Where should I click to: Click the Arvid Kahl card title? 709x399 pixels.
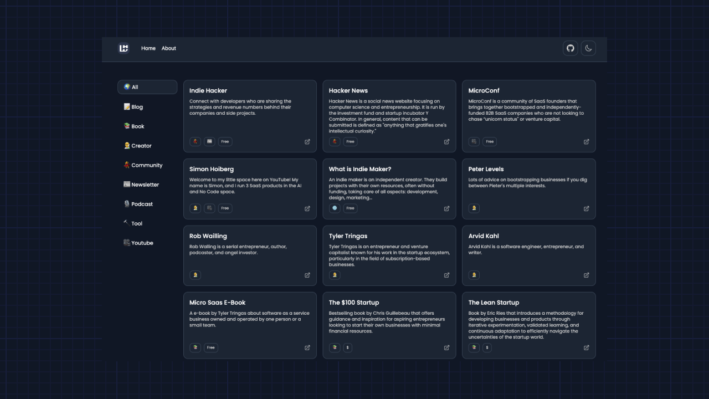click(484, 236)
